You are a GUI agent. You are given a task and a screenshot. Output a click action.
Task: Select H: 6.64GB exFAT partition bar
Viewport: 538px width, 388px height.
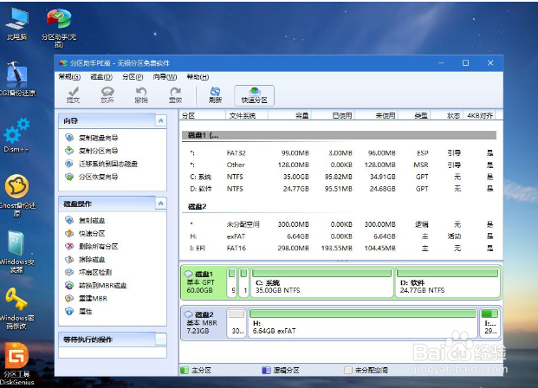point(363,323)
